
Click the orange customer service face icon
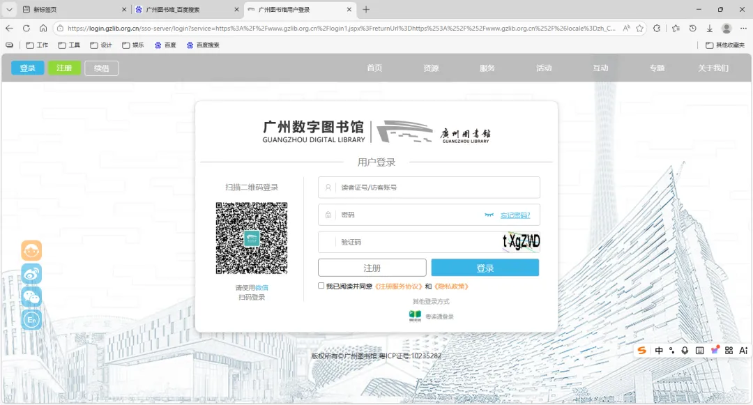[x=31, y=250]
